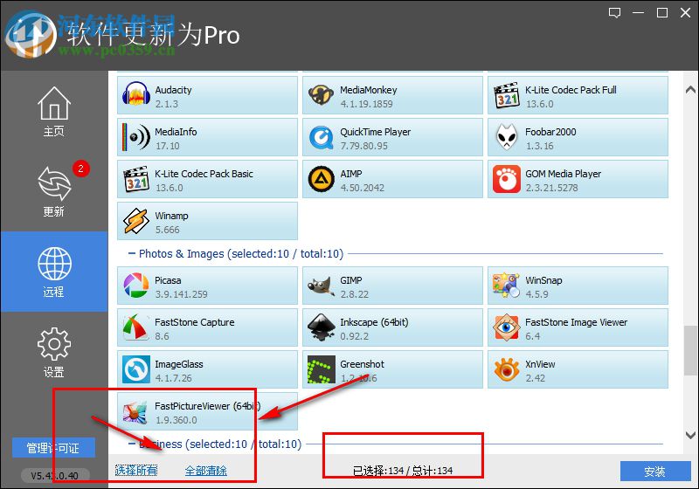The image size is (699, 489).
Task: Click the WinSnap version 4.5.9 text
Action: (x=536, y=294)
